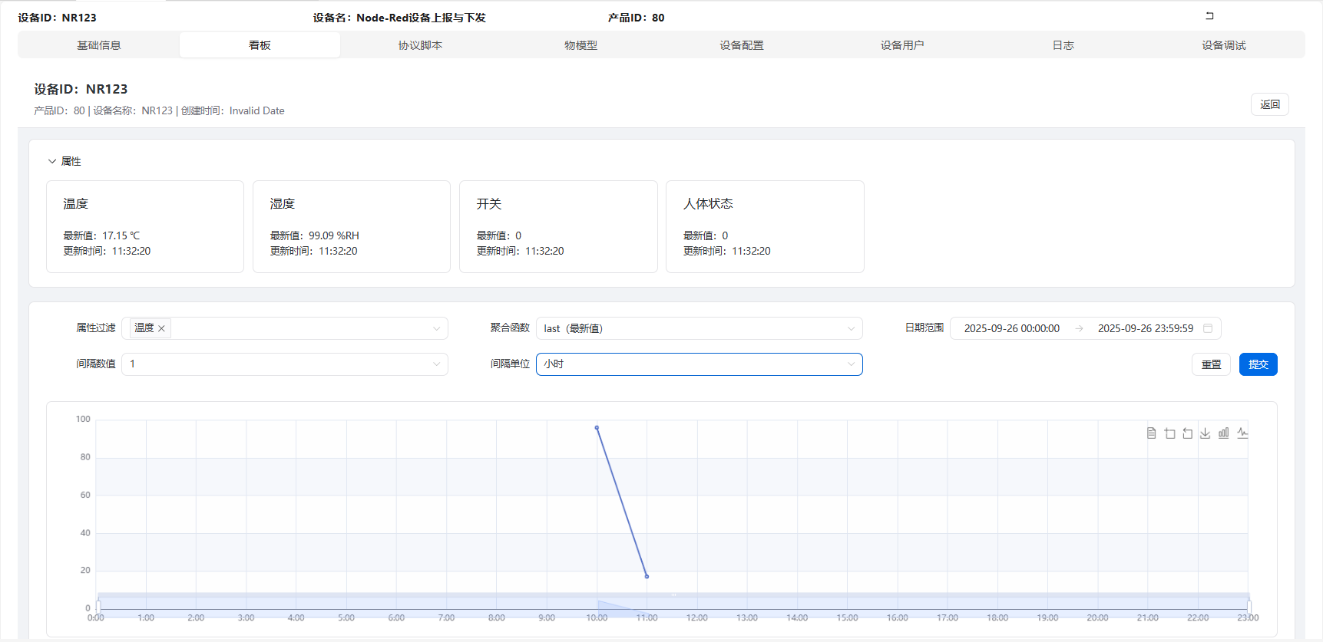The image size is (1323, 642).
Task: Collapse the 属性 section
Action: (x=52, y=161)
